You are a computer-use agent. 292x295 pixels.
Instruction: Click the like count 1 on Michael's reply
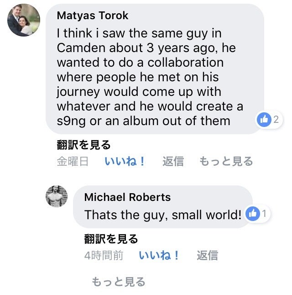[264, 213]
